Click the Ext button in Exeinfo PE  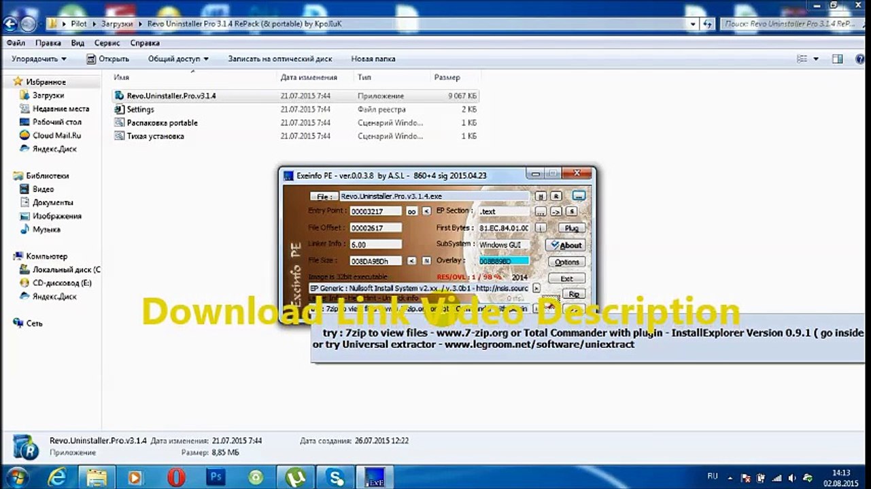pos(566,278)
